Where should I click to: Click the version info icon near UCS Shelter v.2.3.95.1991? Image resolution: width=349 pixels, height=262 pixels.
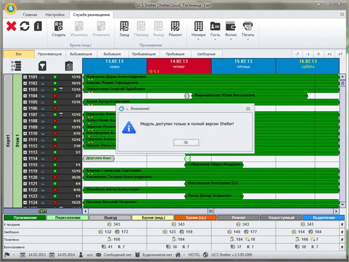(205, 255)
